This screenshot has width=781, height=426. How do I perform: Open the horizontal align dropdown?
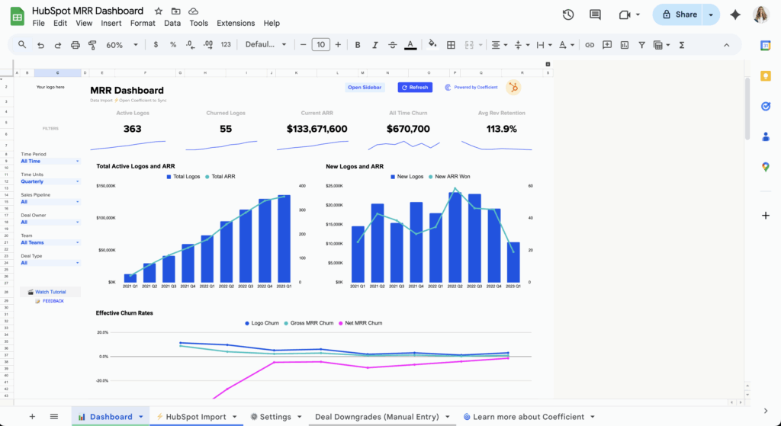point(499,45)
